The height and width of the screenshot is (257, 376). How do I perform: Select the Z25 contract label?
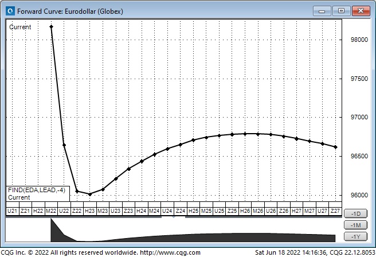tap(232, 211)
